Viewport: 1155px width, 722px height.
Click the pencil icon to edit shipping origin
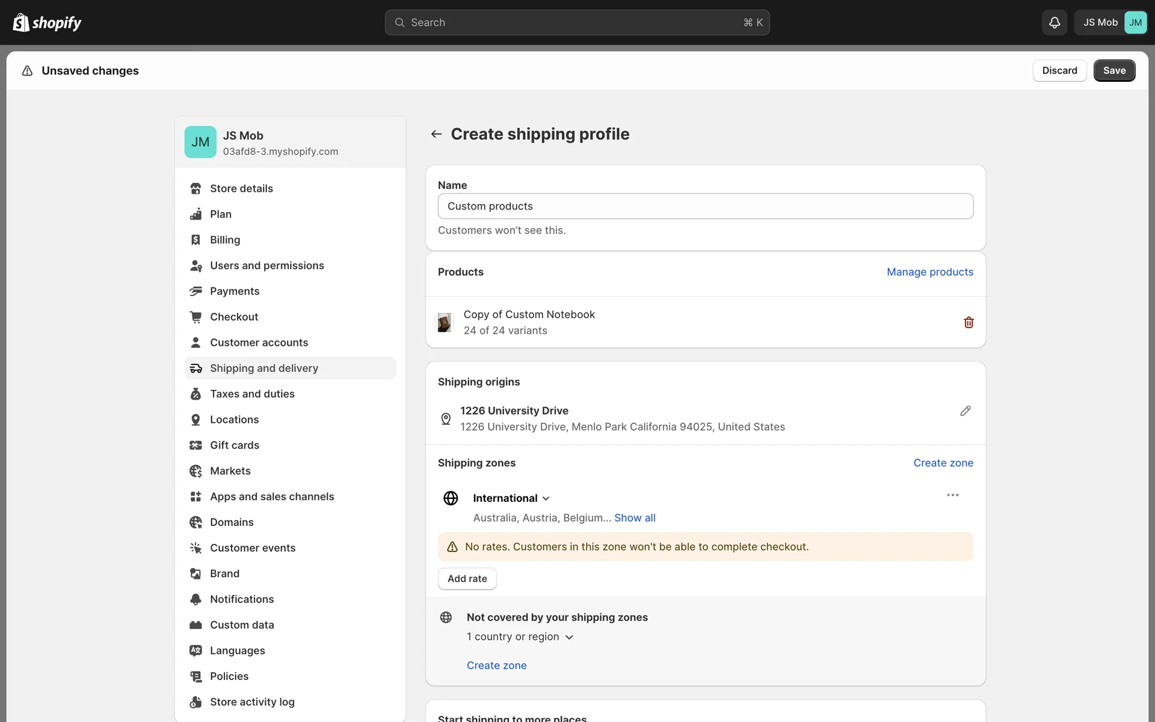[965, 411]
